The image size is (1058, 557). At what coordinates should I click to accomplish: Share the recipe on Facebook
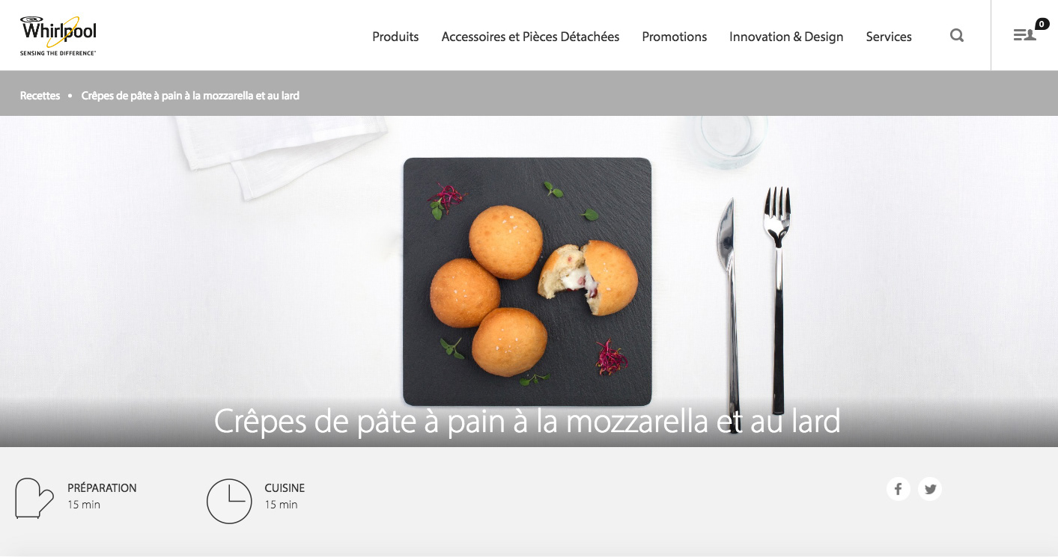click(x=899, y=489)
